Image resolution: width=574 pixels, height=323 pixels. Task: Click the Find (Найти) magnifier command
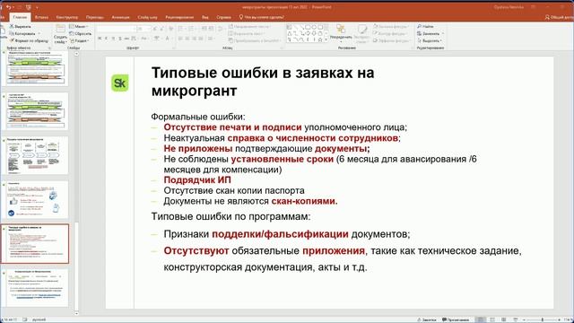coord(425,26)
